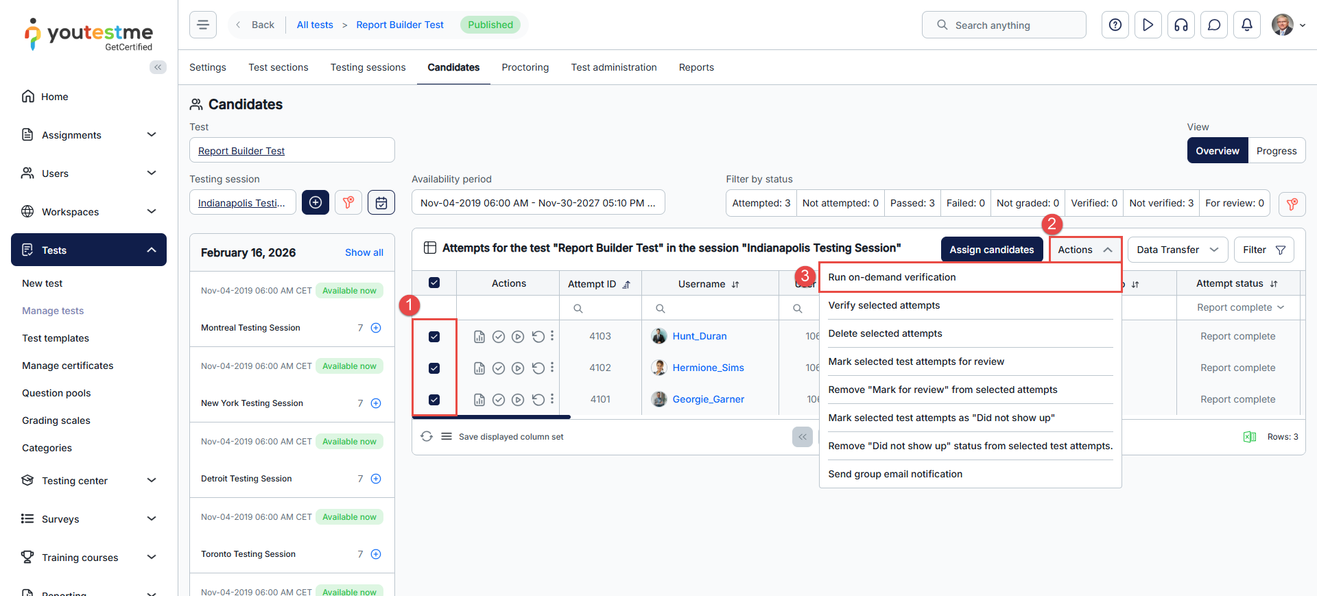The width and height of the screenshot is (1317, 596).
Task: Toggle the checkbox for Hermione_Sims's row
Action: (x=434, y=368)
